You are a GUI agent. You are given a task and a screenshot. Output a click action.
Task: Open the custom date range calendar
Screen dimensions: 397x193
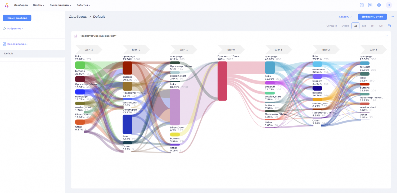coord(389,26)
